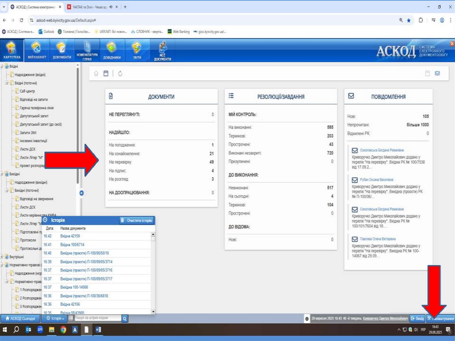The width and height of the screenshot is (455, 341).
Task: Bookmark this page with the star icon
Action: tap(409, 20)
